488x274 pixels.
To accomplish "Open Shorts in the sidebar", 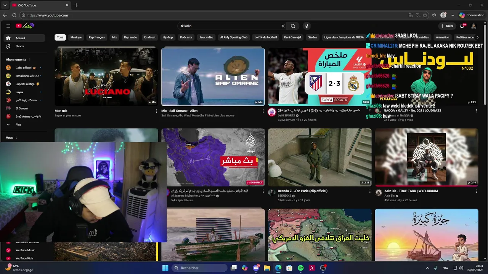I will click(24, 46).
